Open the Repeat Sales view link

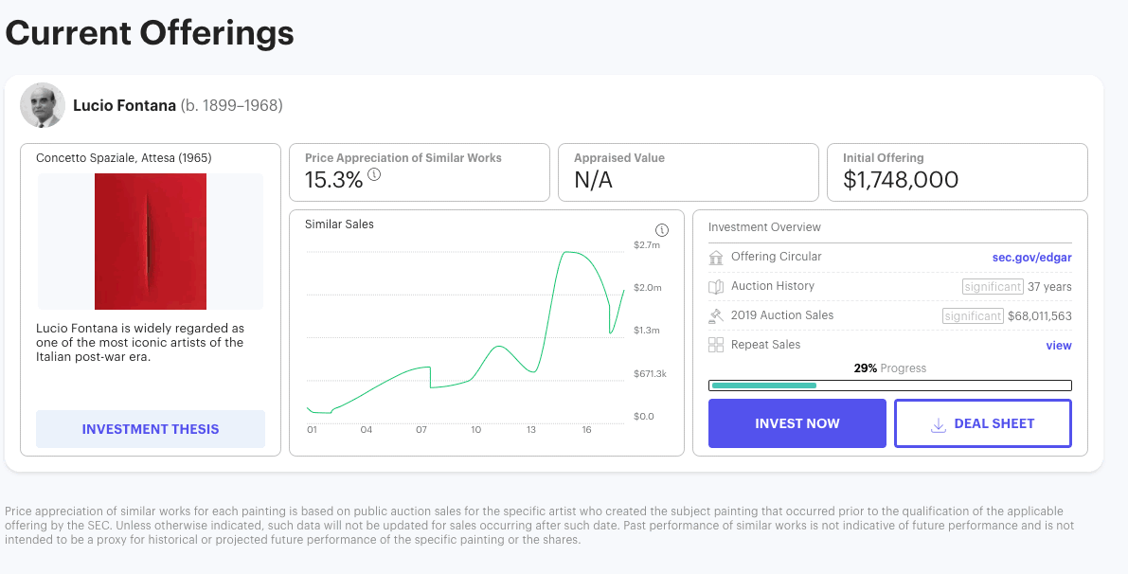(x=1059, y=346)
